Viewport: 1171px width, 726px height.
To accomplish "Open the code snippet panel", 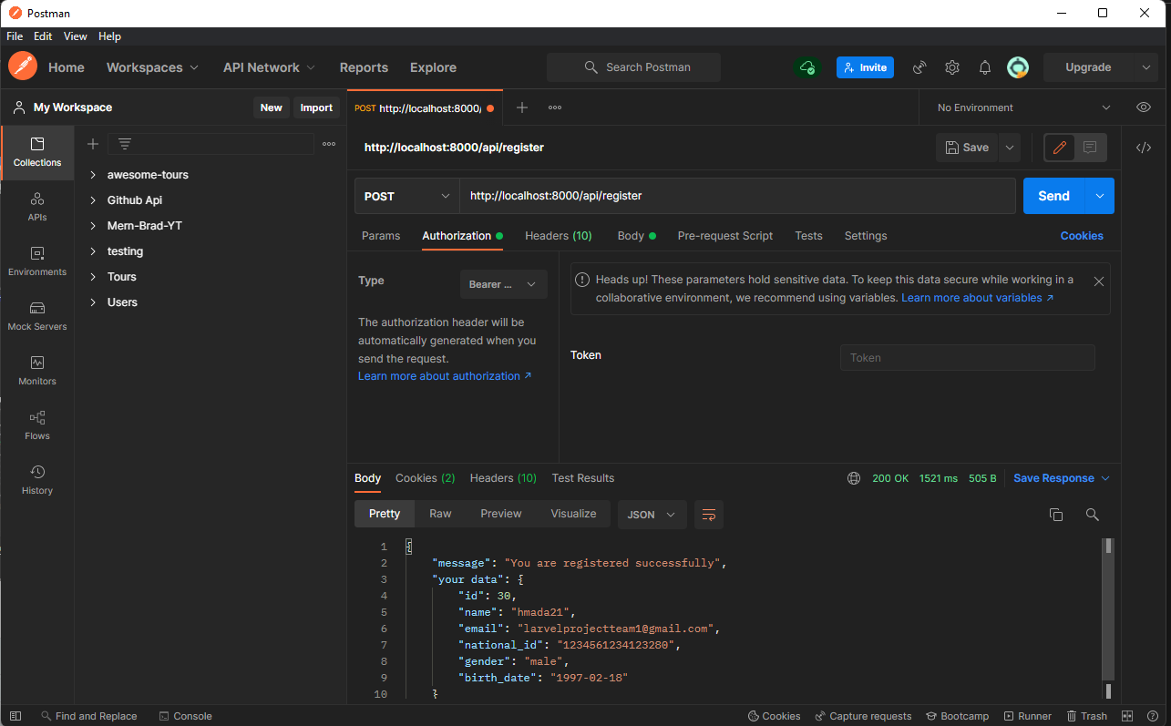I will coord(1144,147).
